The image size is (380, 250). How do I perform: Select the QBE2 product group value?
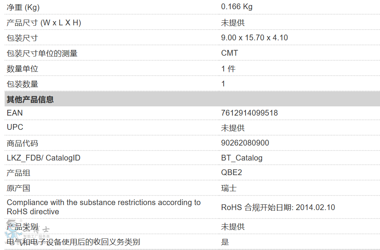pos(232,173)
